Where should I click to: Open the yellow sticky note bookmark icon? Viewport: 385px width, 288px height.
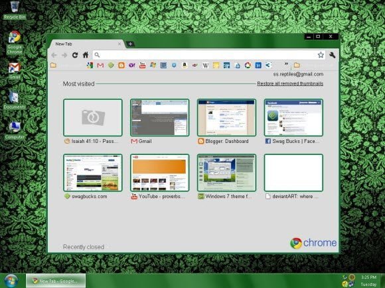click(216, 66)
